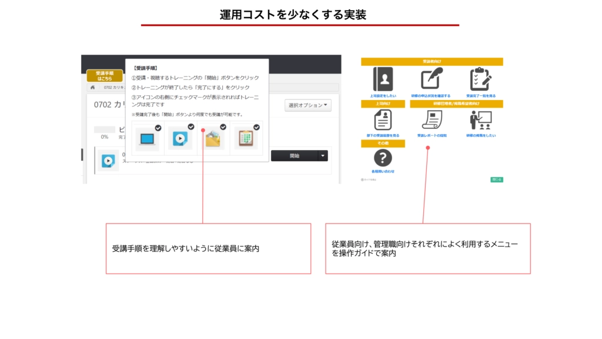Viewport: 602px width, 339px height.
Task: Click the laptop training icon in the popup
Action: (147, 139)
